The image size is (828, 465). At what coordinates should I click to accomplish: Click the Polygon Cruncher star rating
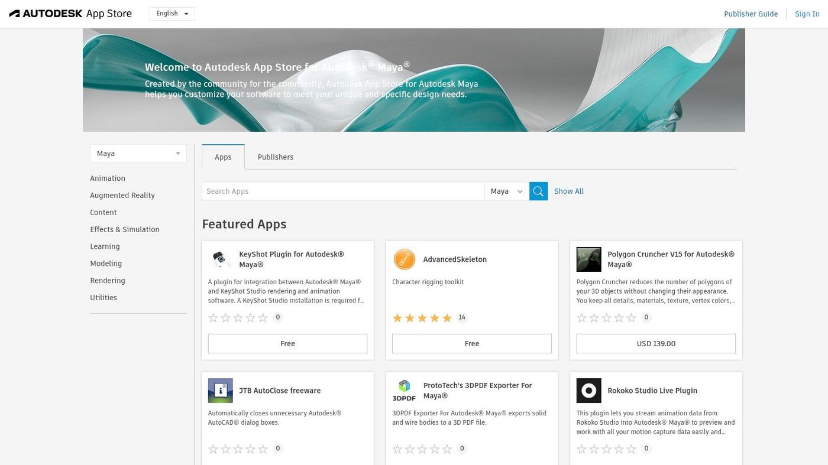(606, 318)
